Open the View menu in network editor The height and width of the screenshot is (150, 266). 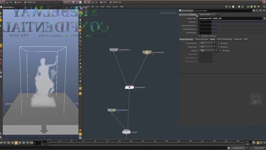tap(102, 7)
